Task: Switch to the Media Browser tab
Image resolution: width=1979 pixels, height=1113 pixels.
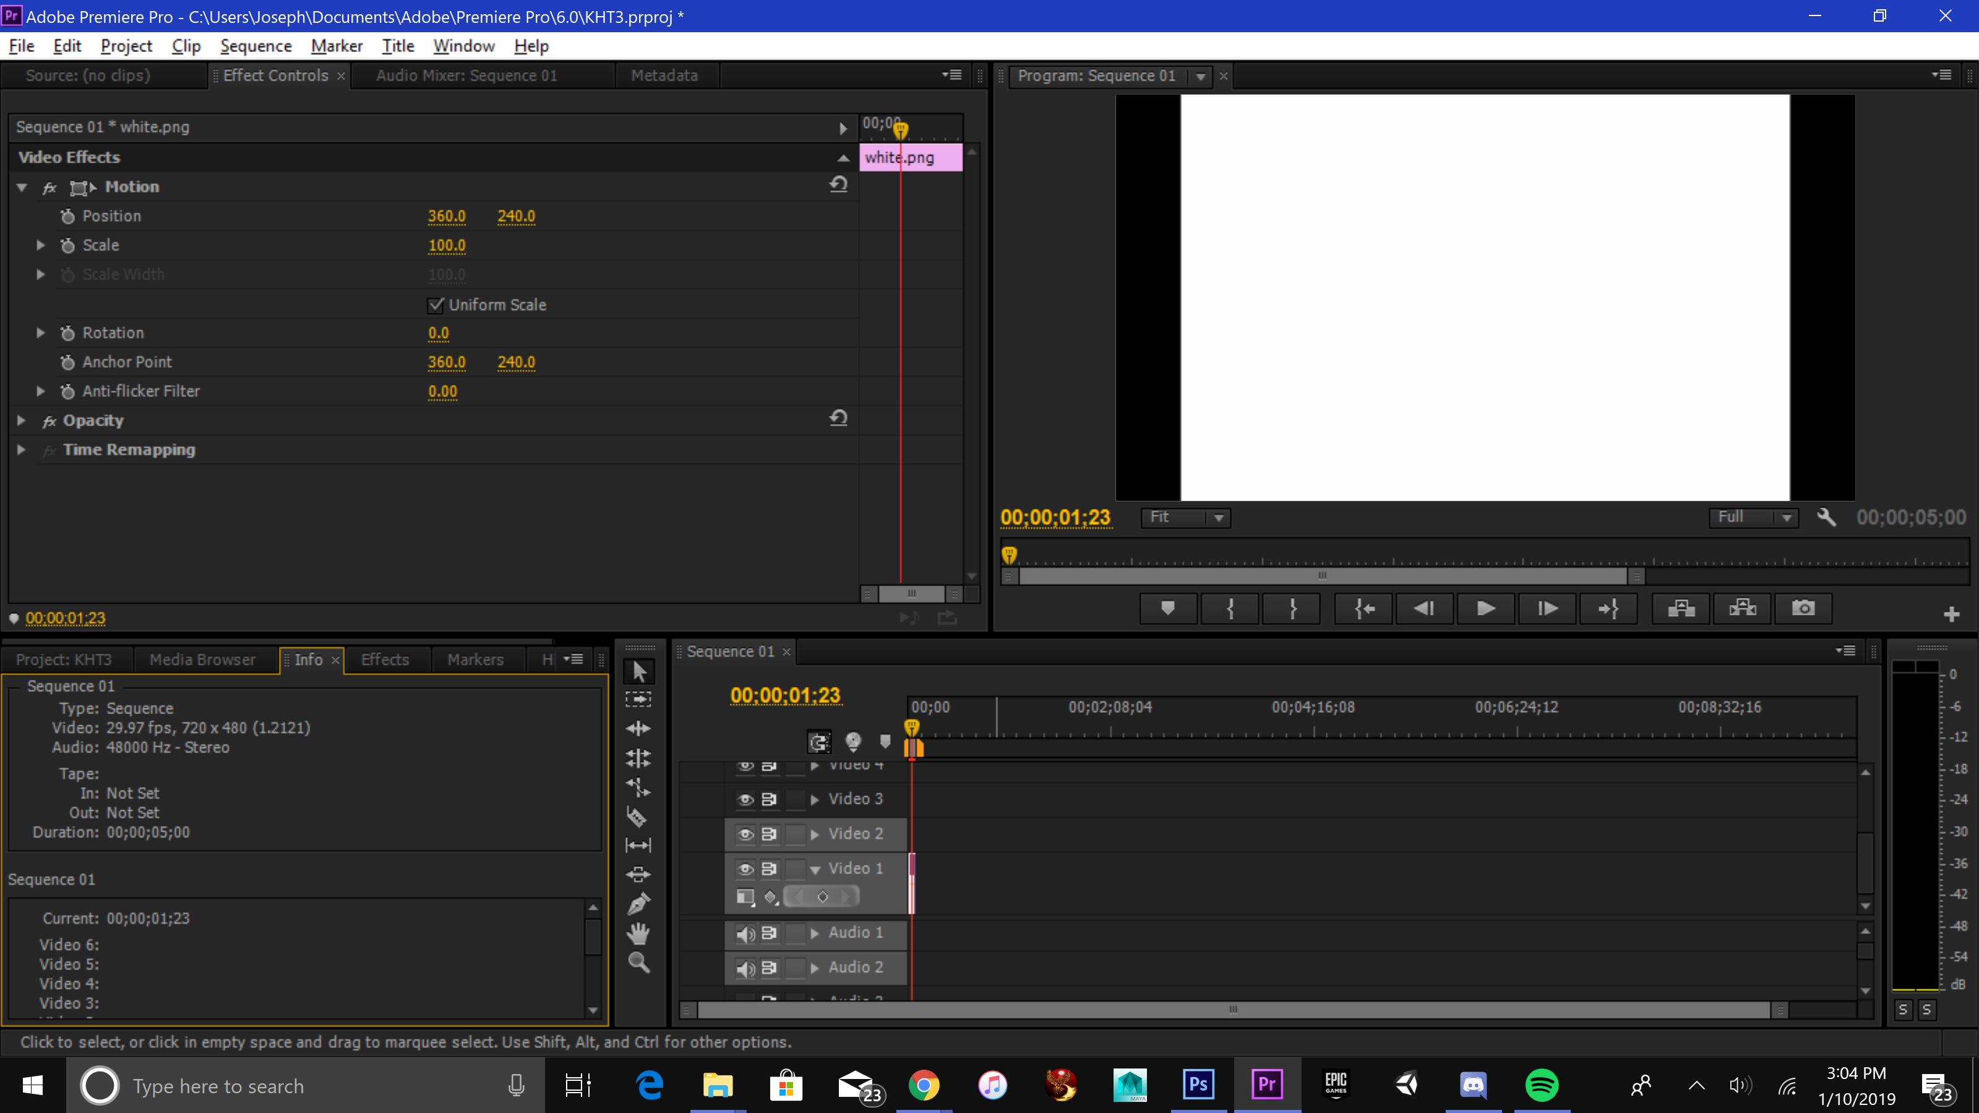Action: pyautogui.click(x=202, y=659)
